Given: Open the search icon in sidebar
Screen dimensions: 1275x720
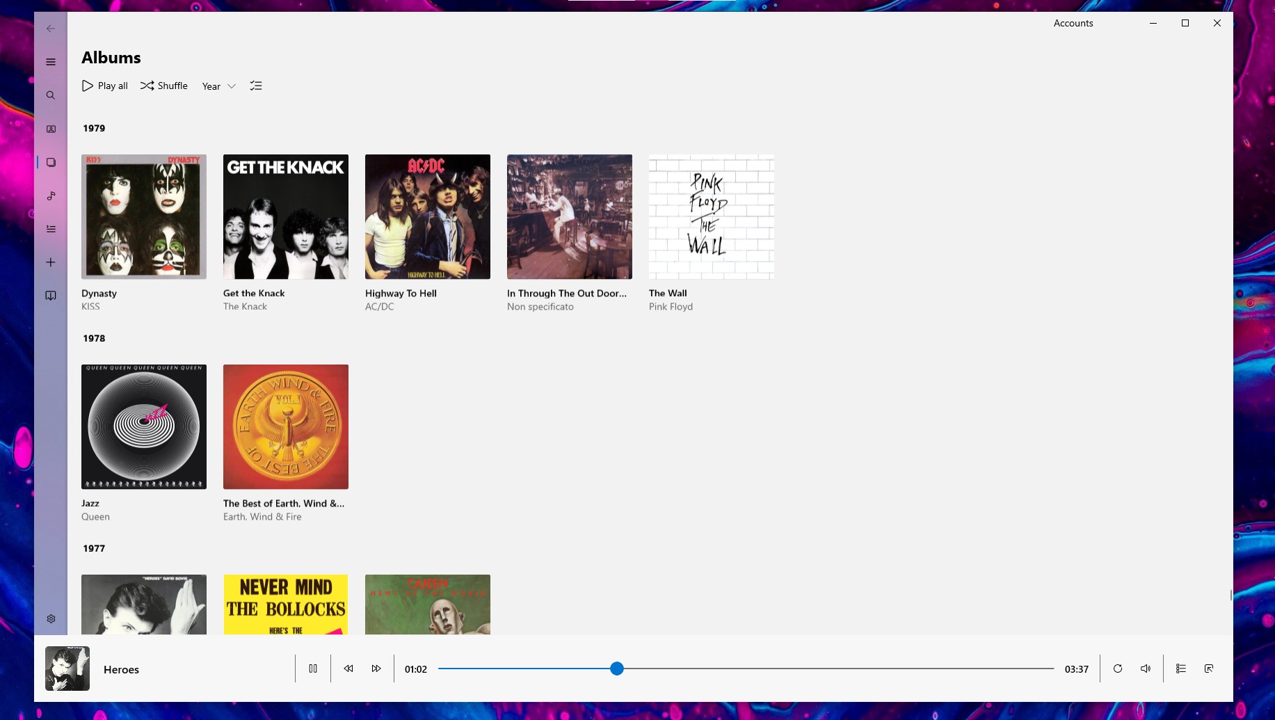Looking at the screenshot, I should point(51,95).
